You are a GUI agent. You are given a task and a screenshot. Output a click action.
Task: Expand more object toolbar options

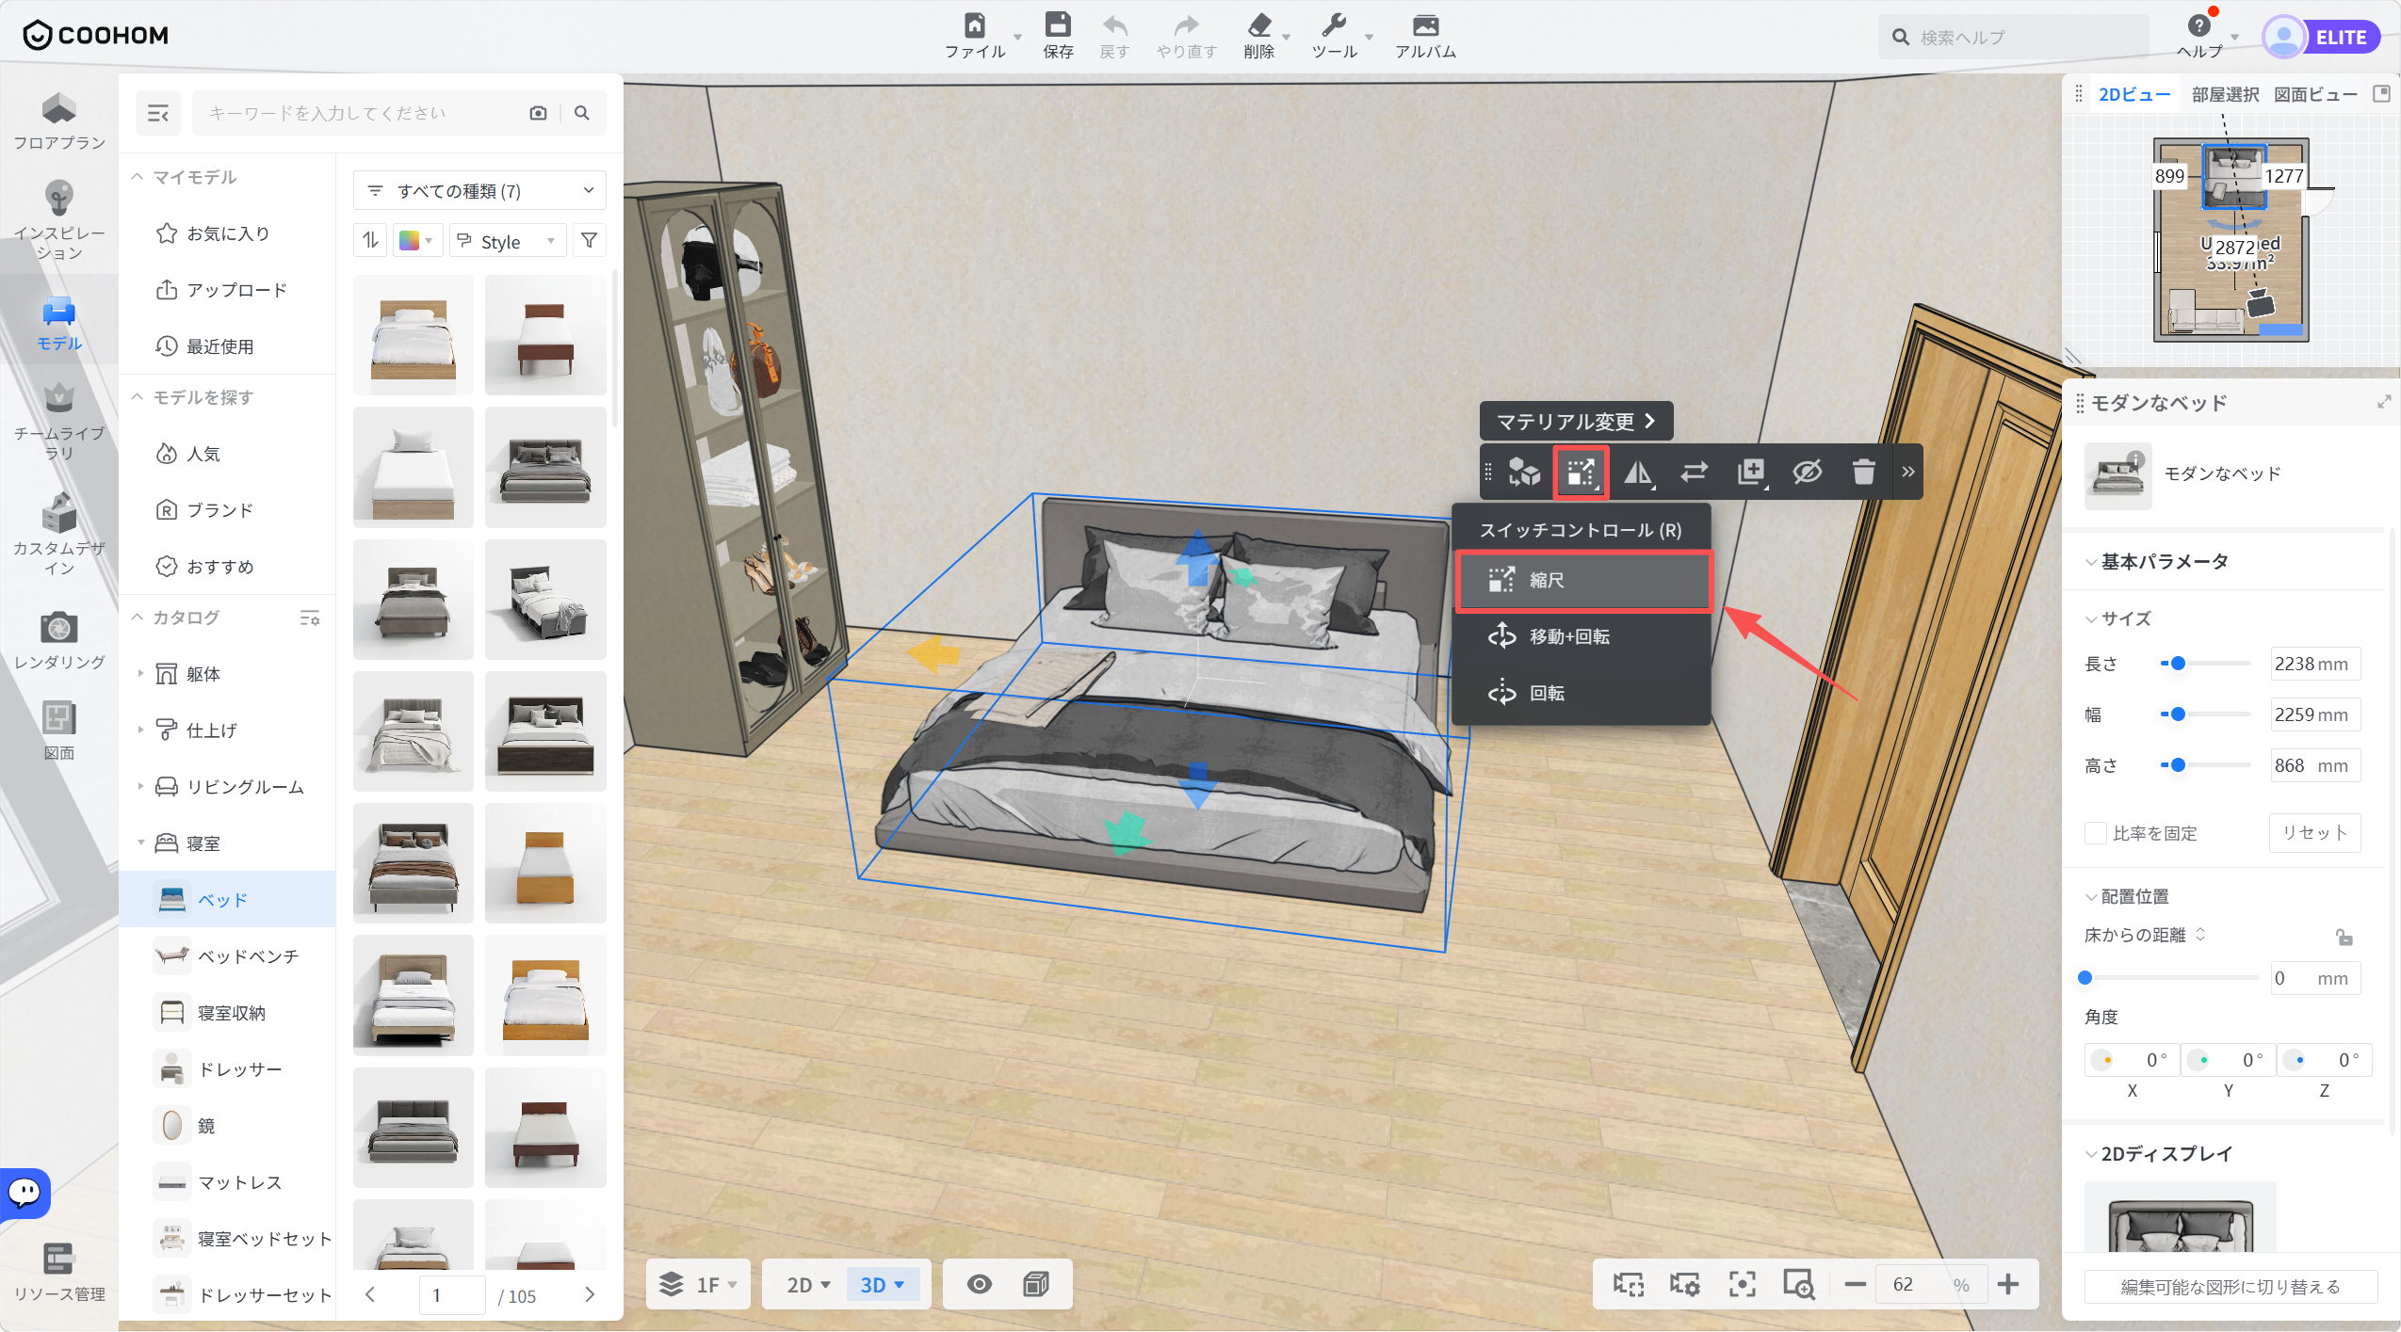coord(1908,472)
